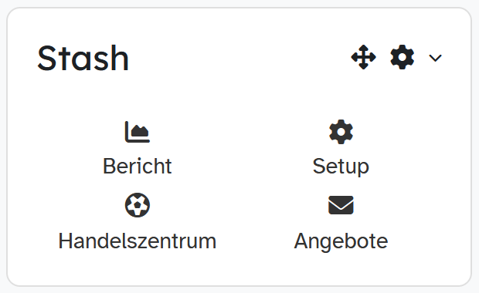Open dropdown arrow in Stash header
This screenshot has width=479, height=293.
click(435, 58)
